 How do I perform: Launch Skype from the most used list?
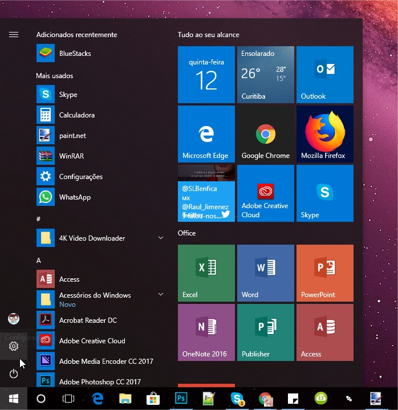(x=99, y=95)
